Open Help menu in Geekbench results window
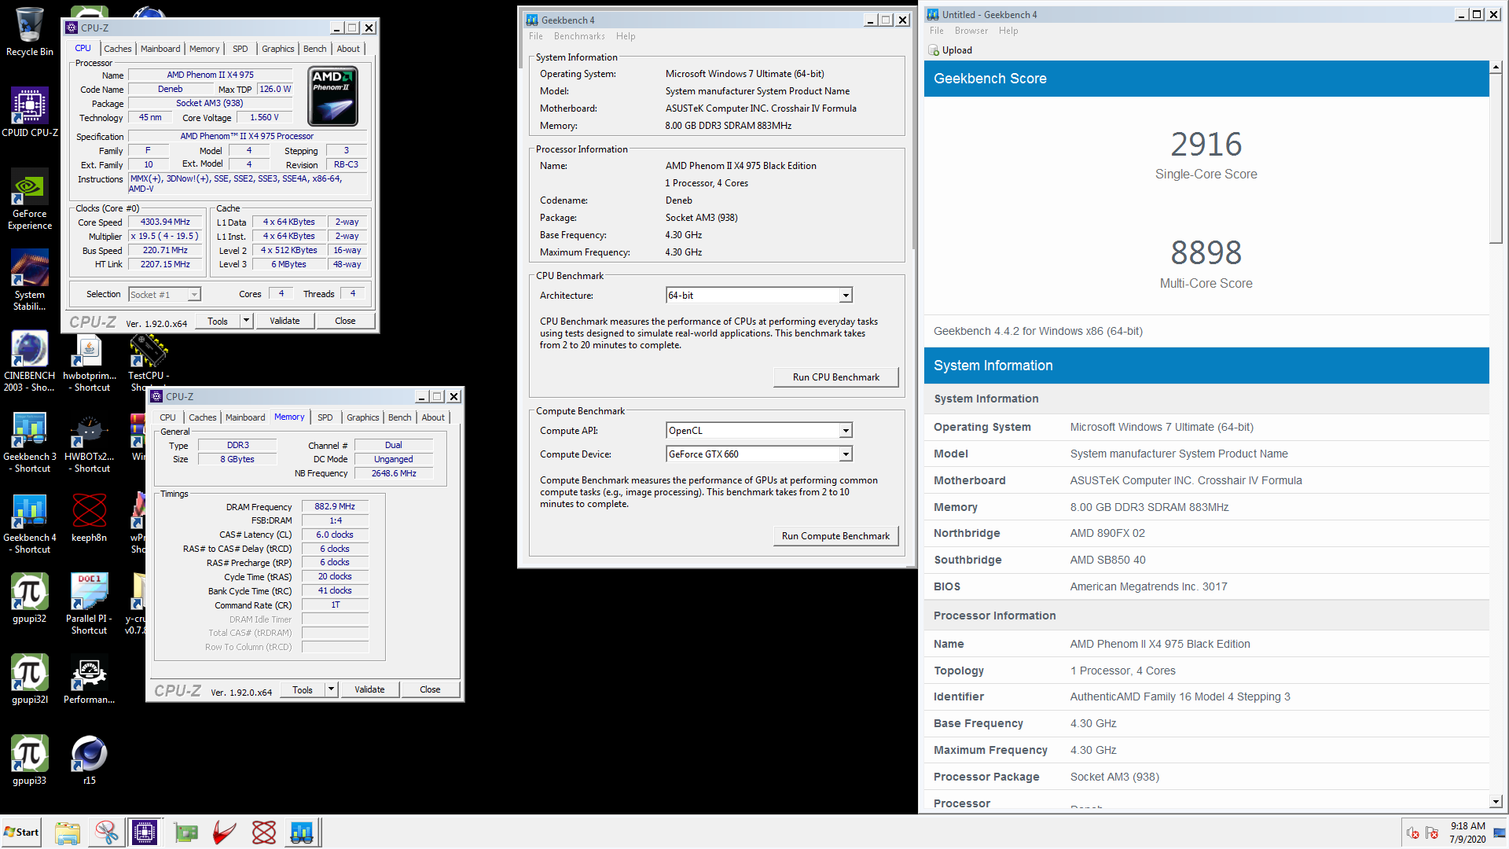Image resolution: width=1509 pixels, height=849 pixels. 1008,31
